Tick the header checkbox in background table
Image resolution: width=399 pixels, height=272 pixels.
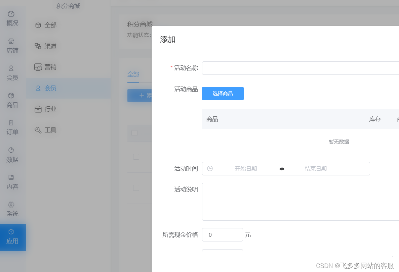134,133
